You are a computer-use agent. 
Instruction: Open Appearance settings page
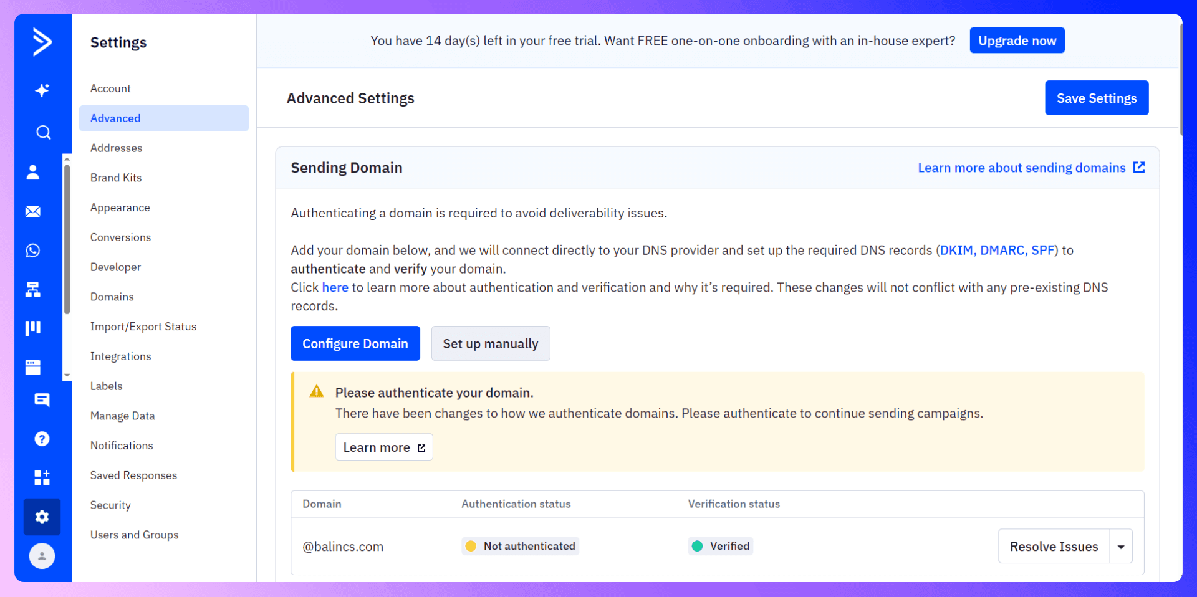(120, 208)
